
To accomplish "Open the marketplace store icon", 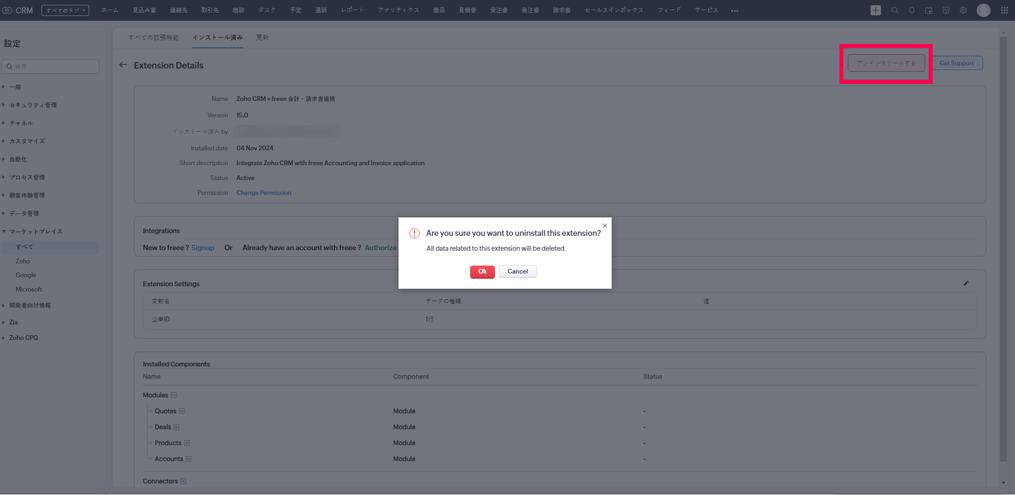I will point(946,10).
